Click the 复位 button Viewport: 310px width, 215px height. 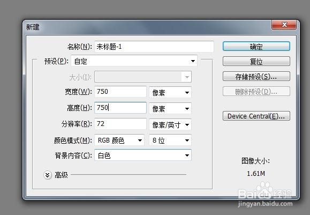click(256, 61)
